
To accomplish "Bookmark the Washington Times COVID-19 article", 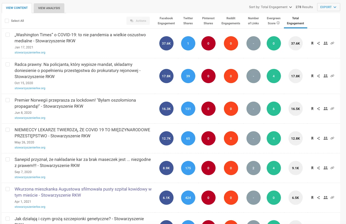I will click(x=312, y=43).
